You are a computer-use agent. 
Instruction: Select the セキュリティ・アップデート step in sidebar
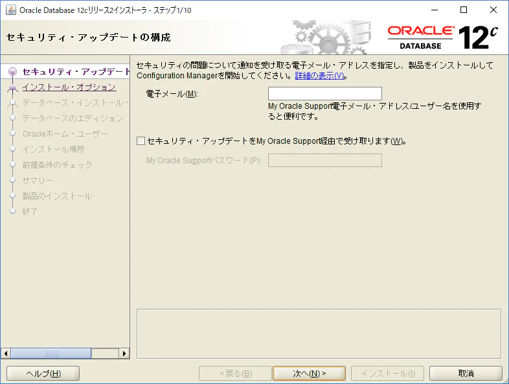(76, 71)
